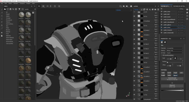Open the Viewport menu
The height and width of the screenshot is (102, 189).
(x=22, y=4)
